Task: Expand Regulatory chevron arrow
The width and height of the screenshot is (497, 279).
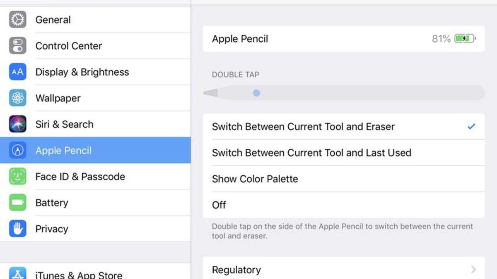Action: [x=473, y=269]
